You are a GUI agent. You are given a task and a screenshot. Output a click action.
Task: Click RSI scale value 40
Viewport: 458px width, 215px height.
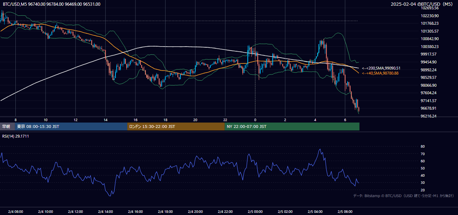[423, 175]
